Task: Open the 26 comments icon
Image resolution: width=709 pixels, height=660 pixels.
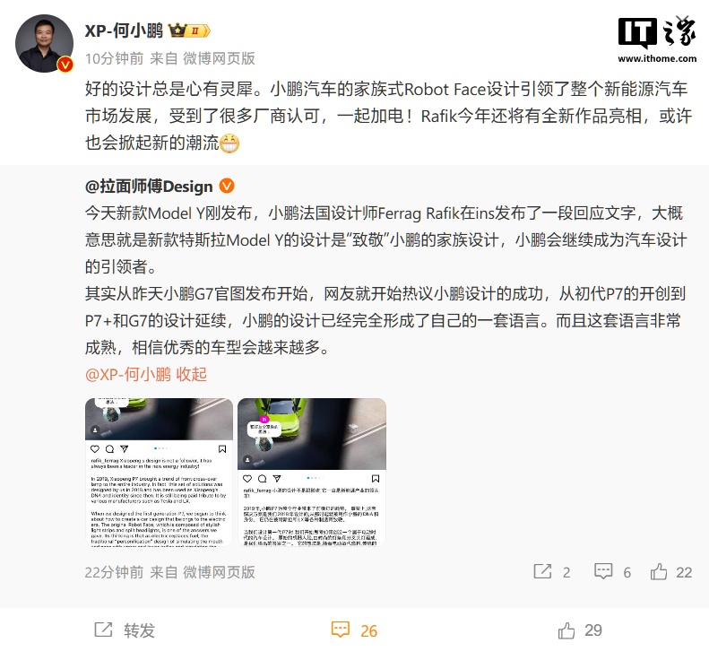Action: (x=341, y=630)
